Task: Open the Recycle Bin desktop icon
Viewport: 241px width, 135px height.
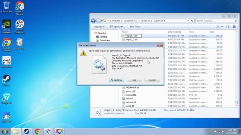Action: click(6, 7)
